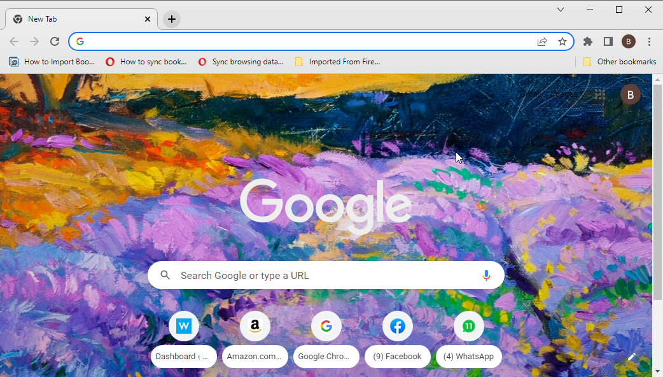Image resolution: width=663 pixels, height=377 pixels.
Task: Open the tab search chevron
Action: point(561,10)
